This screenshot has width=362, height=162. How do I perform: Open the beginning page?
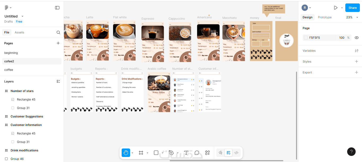(32, 53)
